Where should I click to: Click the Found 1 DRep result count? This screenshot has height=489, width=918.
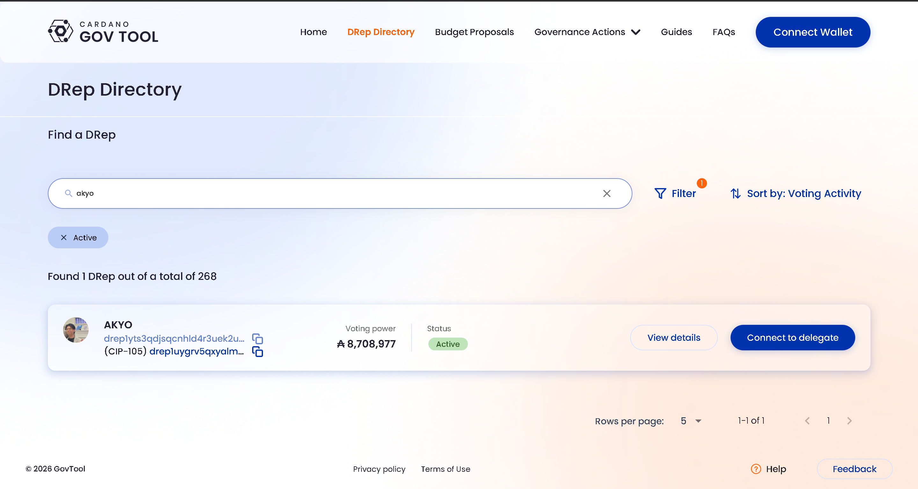(132, 276)
